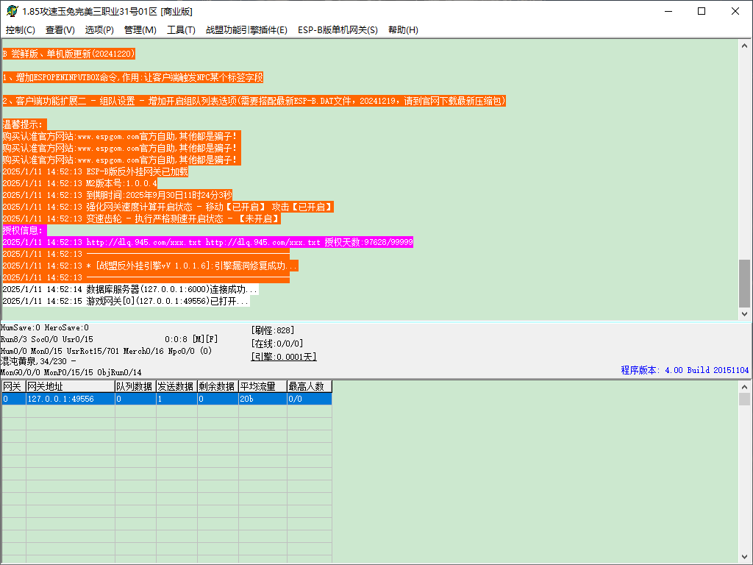Click the 温馨提示 log line

pyautogui.click(x=24, y=124)
